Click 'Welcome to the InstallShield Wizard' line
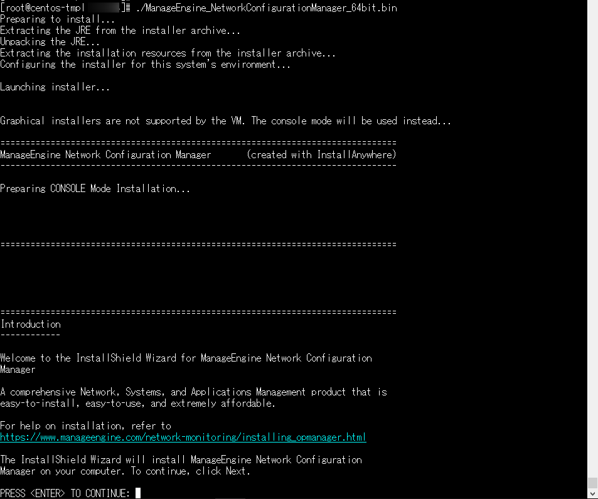Image resolution: width=598 pixels, height=499 pixels. click(x=186, y=358)
